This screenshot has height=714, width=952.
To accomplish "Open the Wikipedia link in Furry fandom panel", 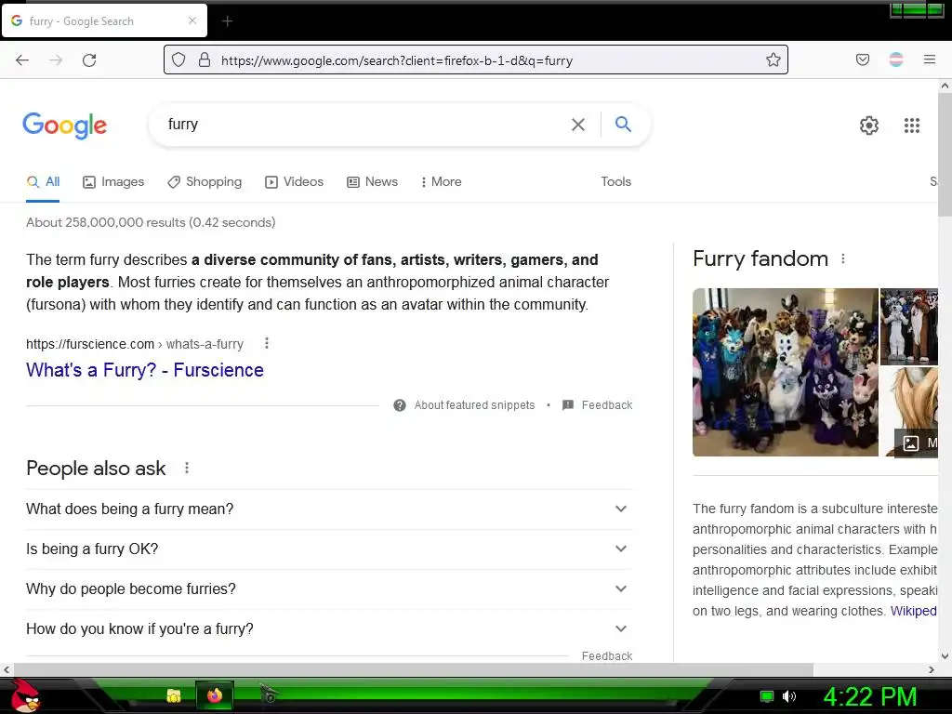I will pos(913,611).
